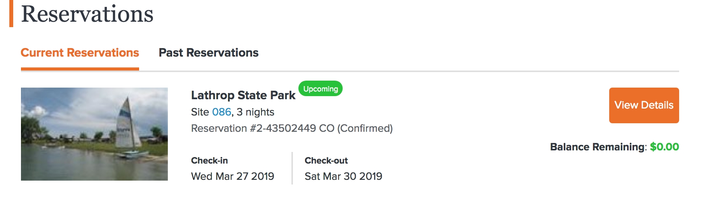704x200 pixels.
Task: Click the orange underline beneath Current Reservations
Action: tap(80, 69)
